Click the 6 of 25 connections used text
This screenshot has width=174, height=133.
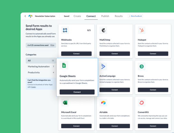[x=38, y=45]
